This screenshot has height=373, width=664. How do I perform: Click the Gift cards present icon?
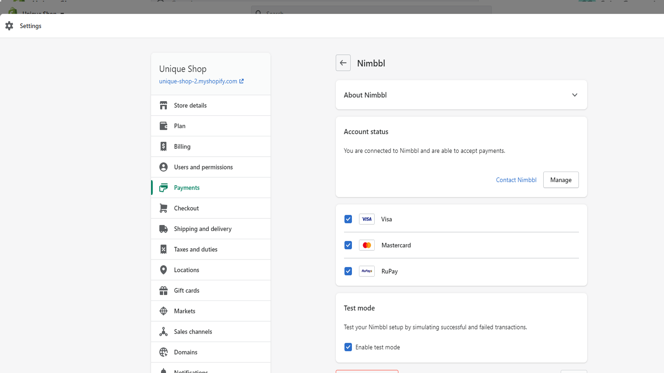tap(164, 291)
